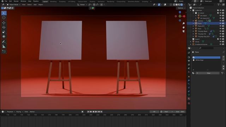Open the Render properties tab

189,57
